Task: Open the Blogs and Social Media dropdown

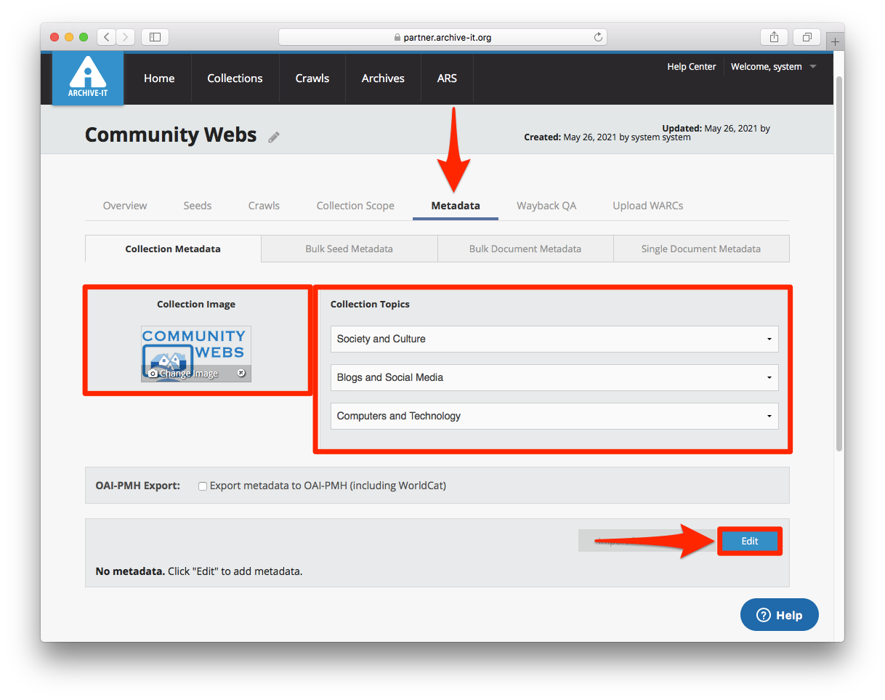Action: (554, 377)
